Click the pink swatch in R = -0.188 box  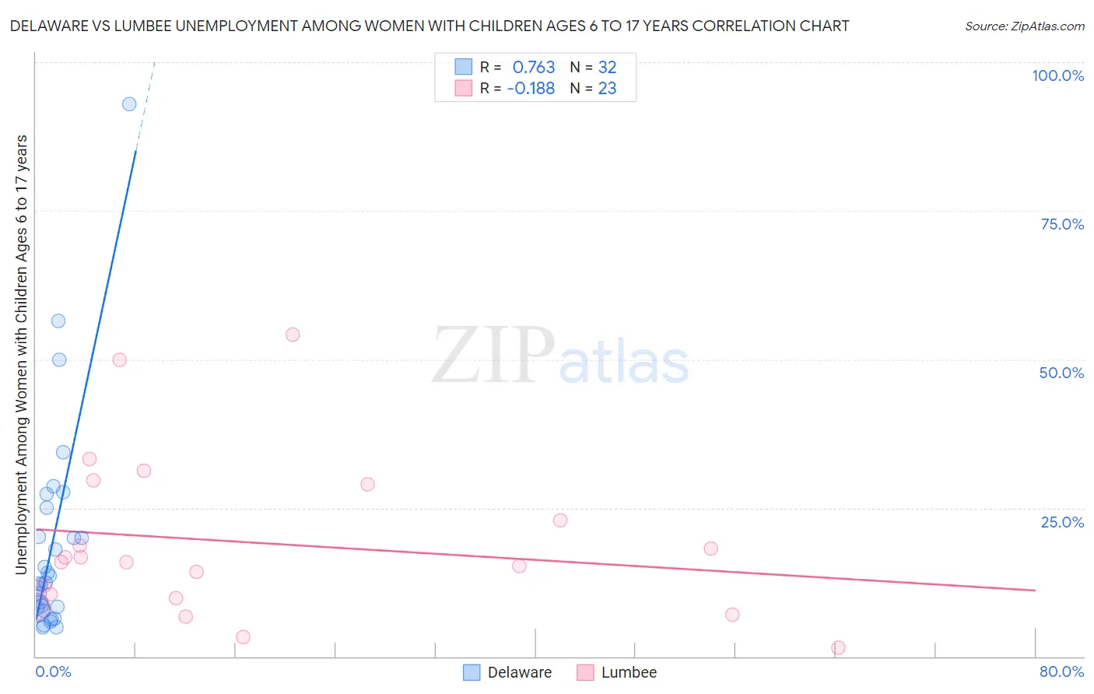tap(464, 88)
